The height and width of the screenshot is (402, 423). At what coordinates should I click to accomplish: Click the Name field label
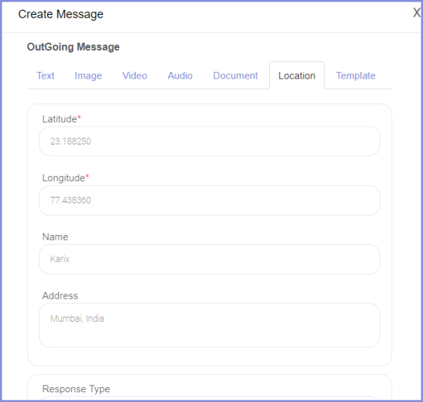pyautogui.click(x=55, y=237)
